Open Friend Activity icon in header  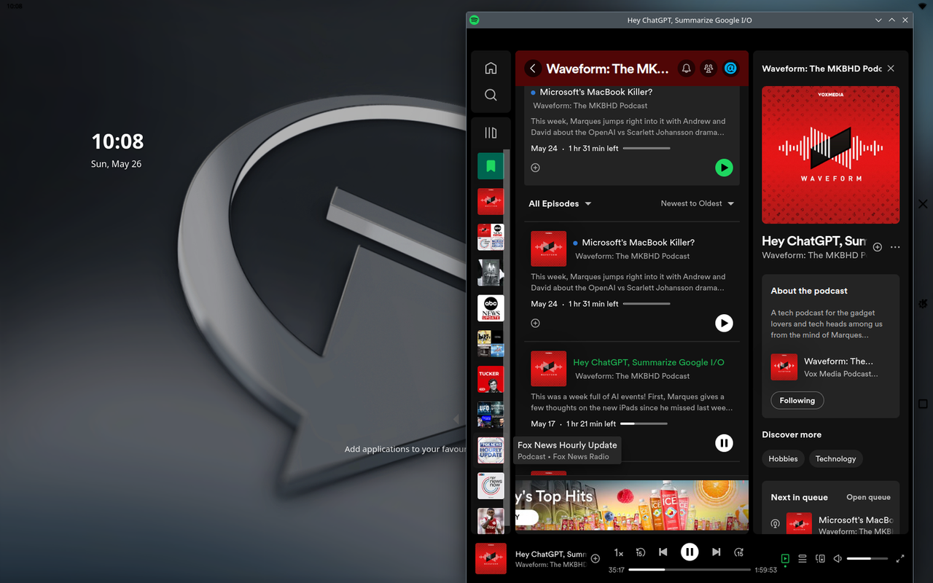point(708,69)
